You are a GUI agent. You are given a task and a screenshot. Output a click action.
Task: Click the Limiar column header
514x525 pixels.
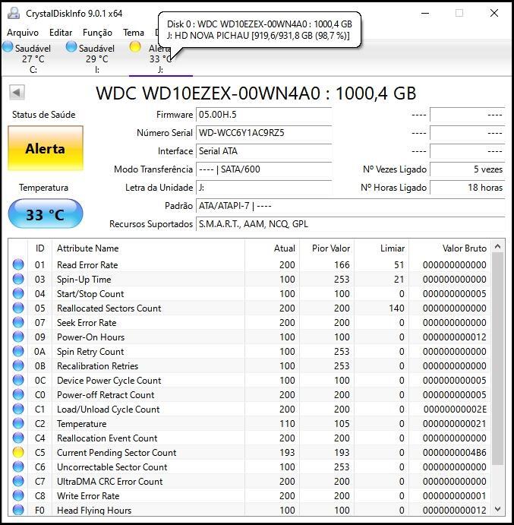tap(381, 248)
